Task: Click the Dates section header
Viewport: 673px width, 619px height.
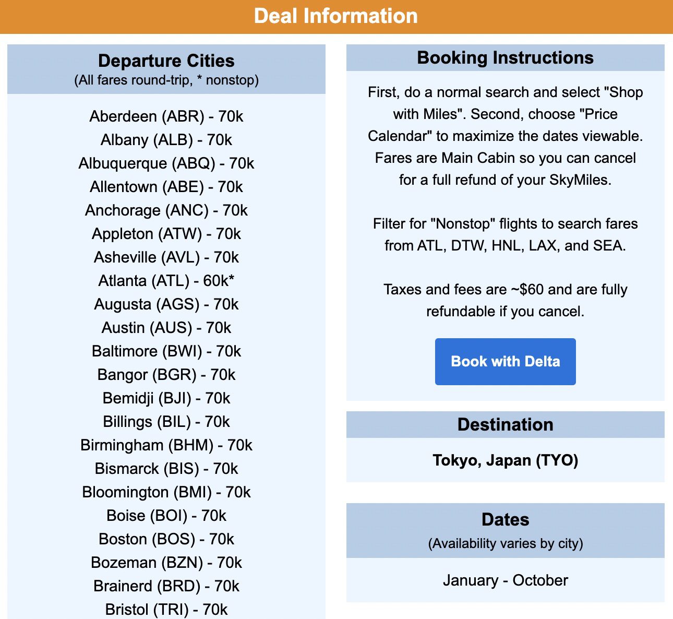Action: pyautogui.click(x=504, y=520)
